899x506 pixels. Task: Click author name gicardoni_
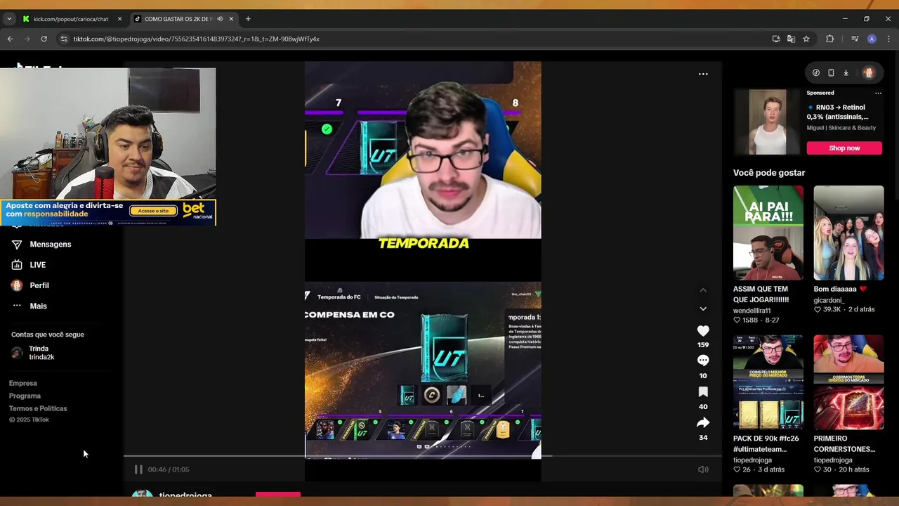[829, 300]
